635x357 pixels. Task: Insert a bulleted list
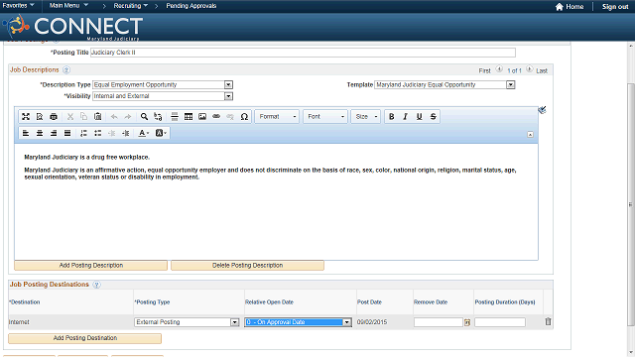97,133
